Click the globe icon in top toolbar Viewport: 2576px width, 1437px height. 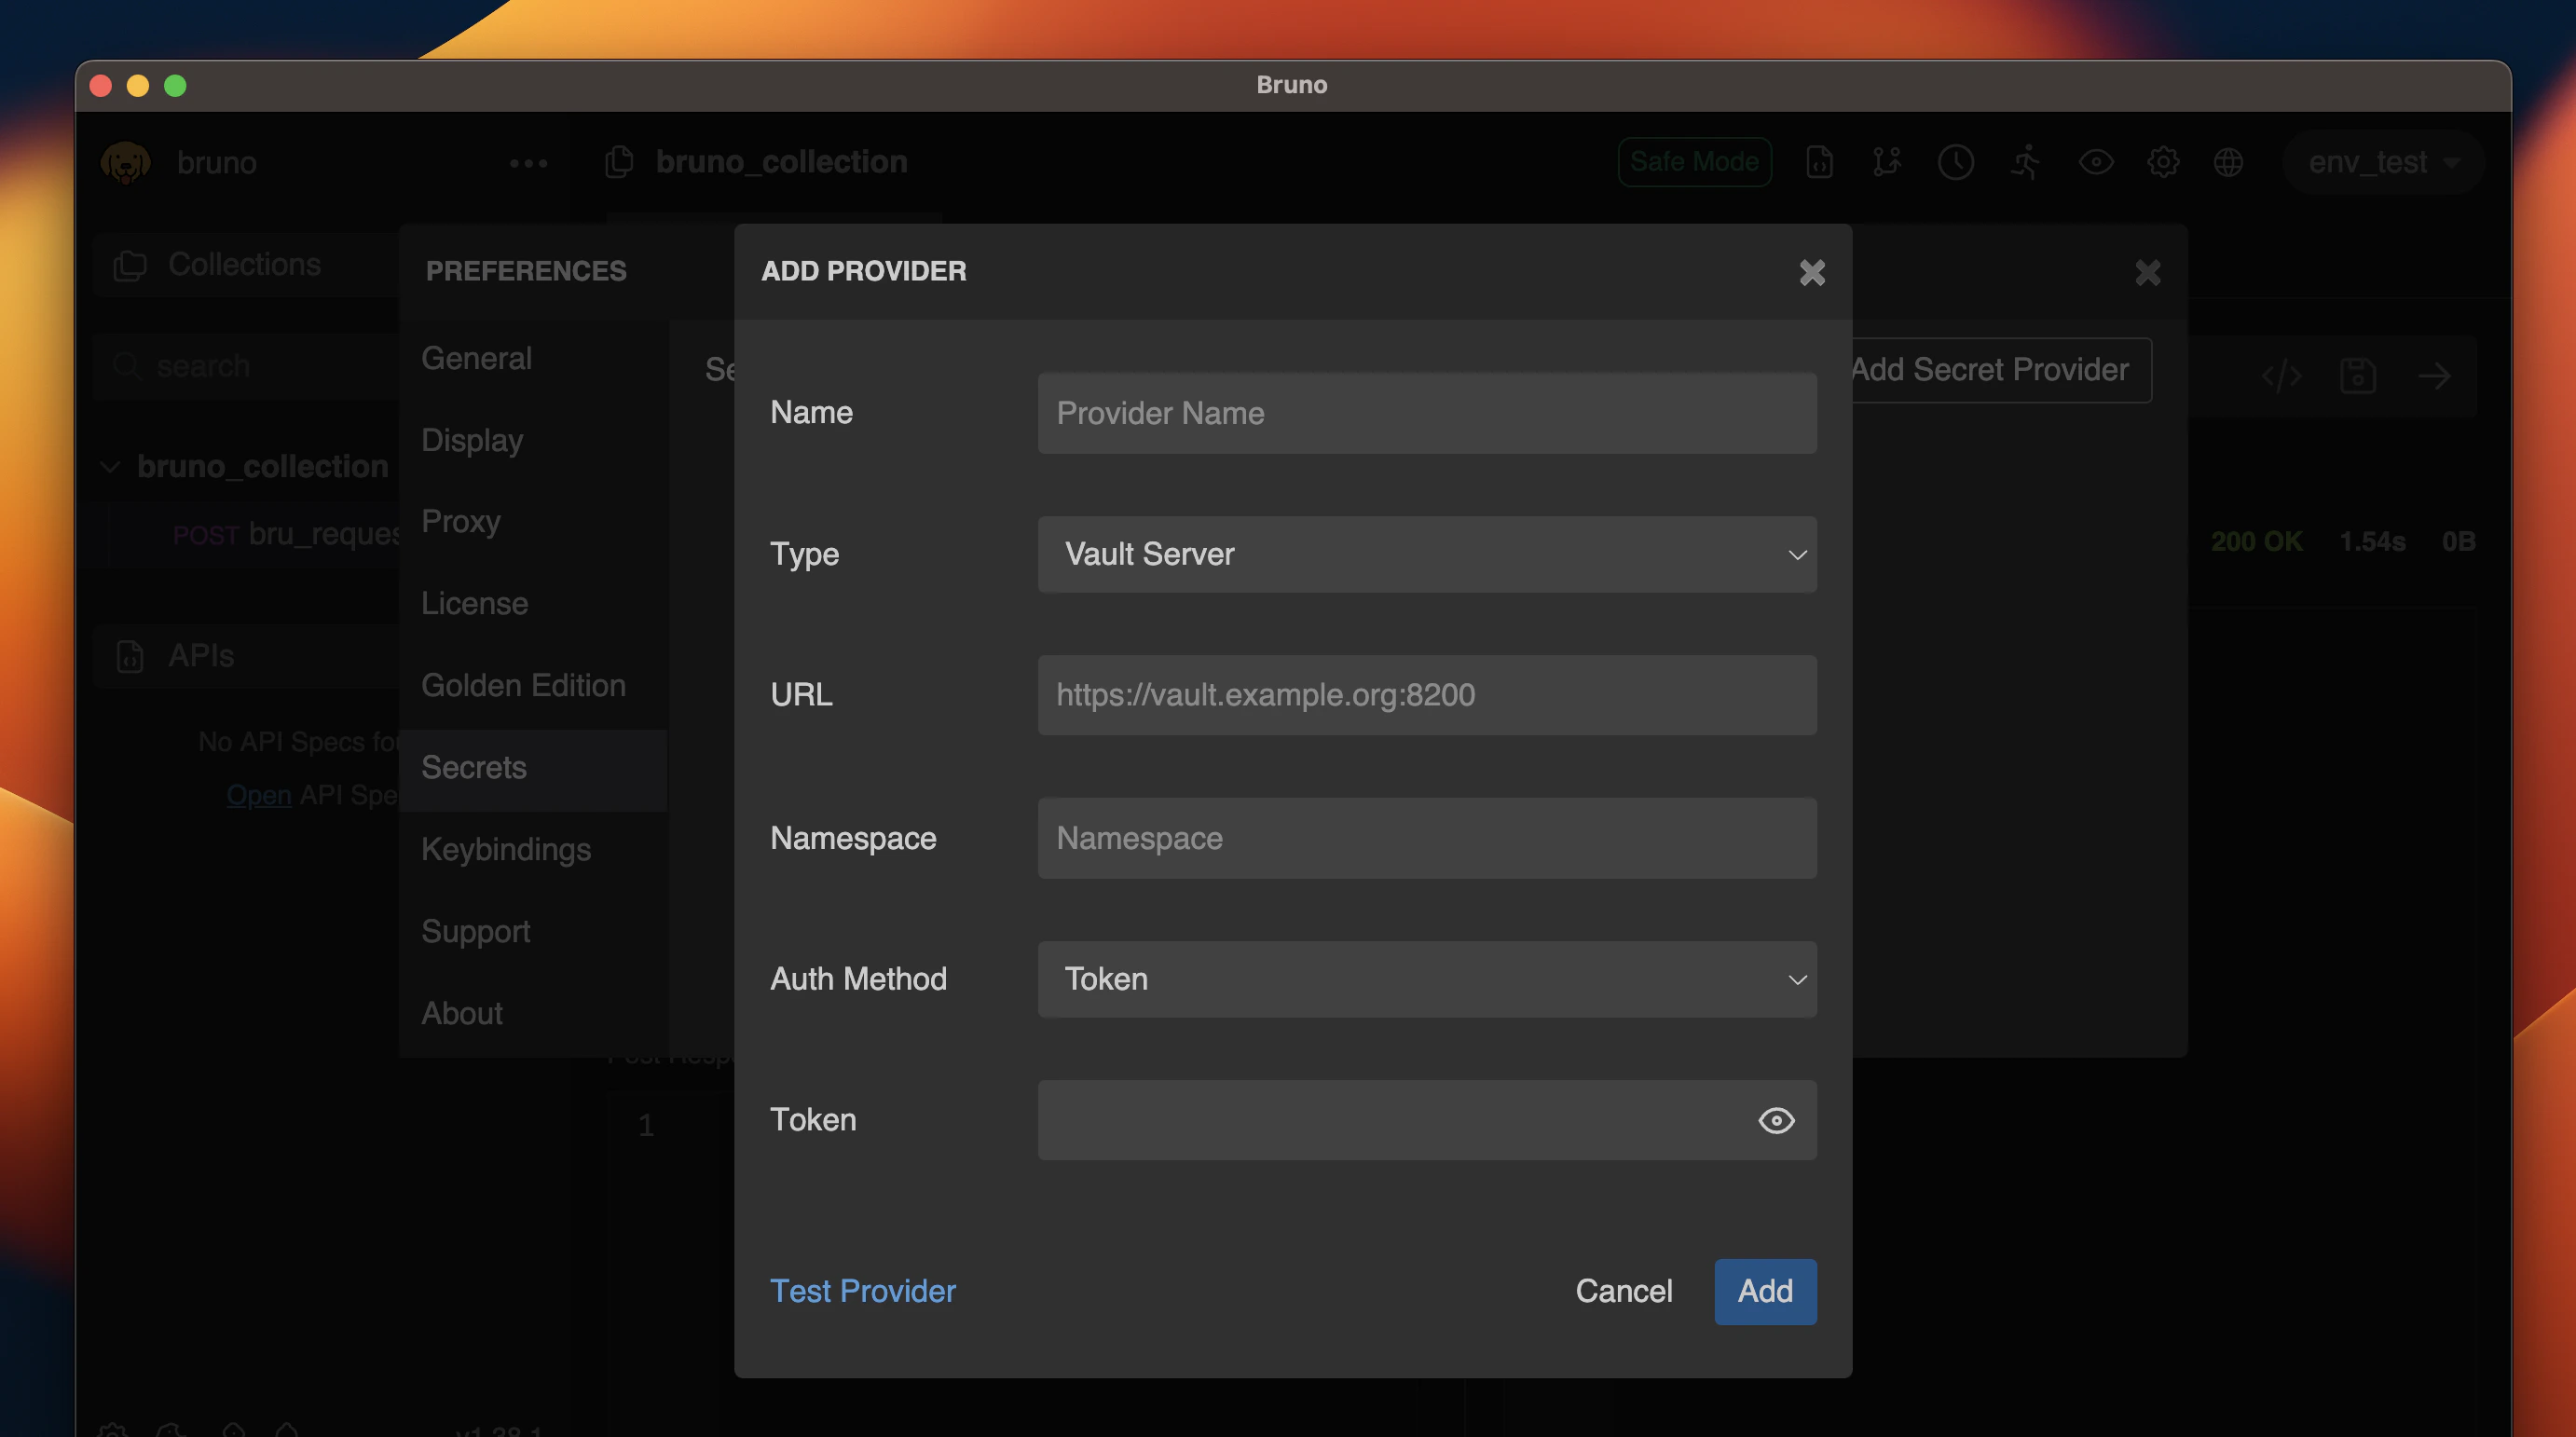click(2227, 162)
